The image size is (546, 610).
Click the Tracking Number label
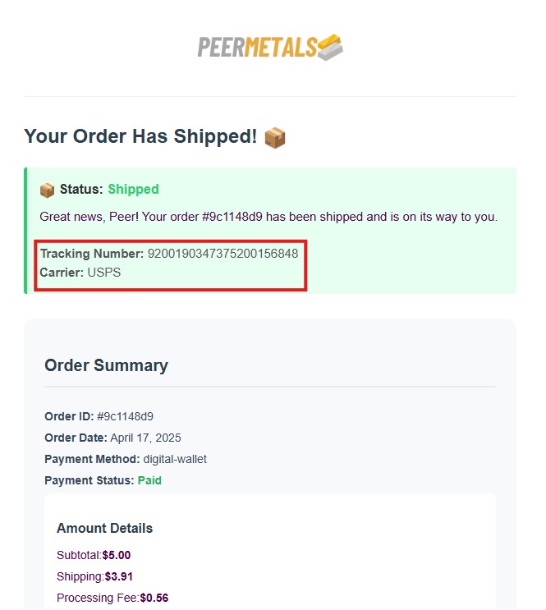tap(92, 254)
